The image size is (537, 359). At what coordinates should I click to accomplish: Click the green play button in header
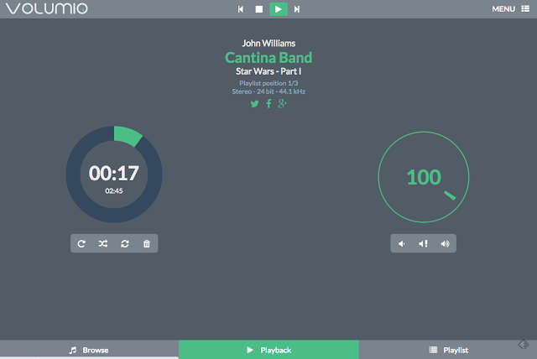[279, 9]
